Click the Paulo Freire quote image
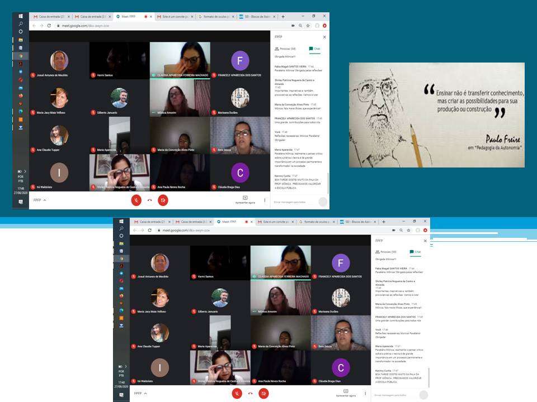Viewport: 537px width, 402px height. tap(437, 115)
